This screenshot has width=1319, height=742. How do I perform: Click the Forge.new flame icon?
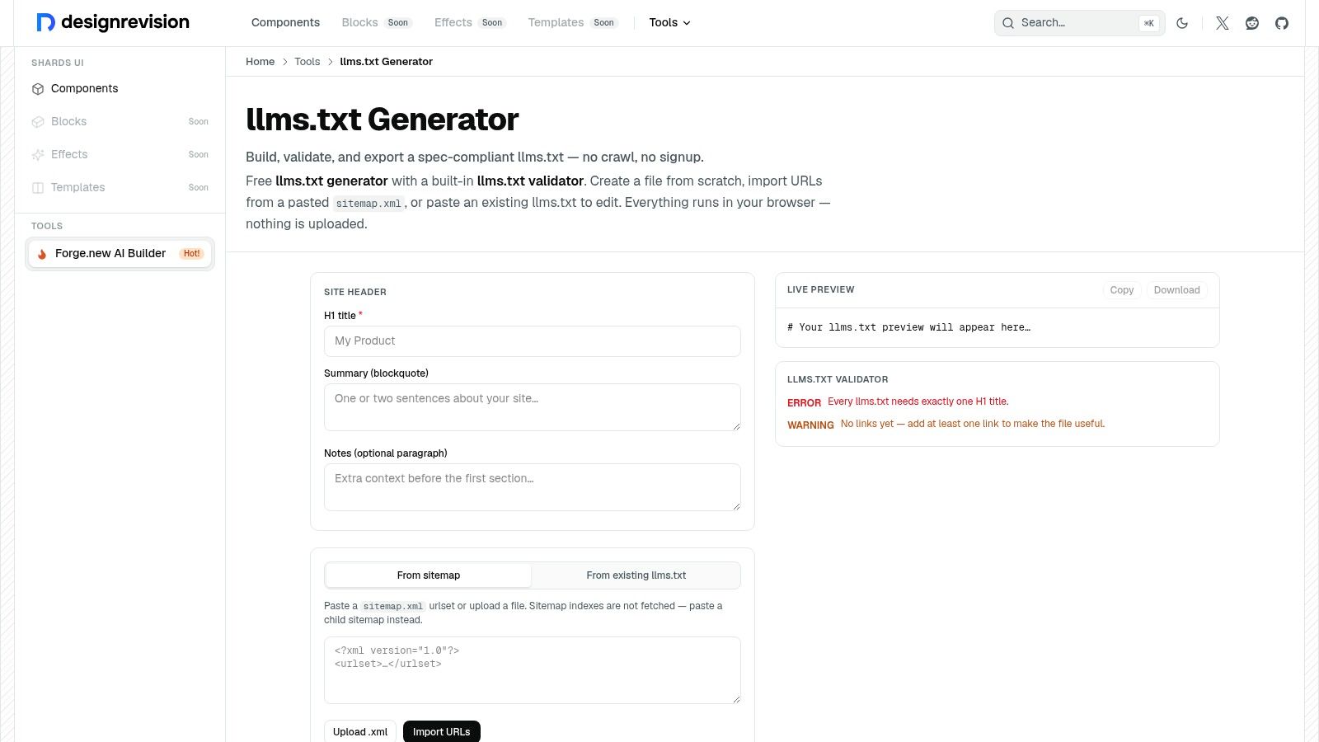(42, 254)
